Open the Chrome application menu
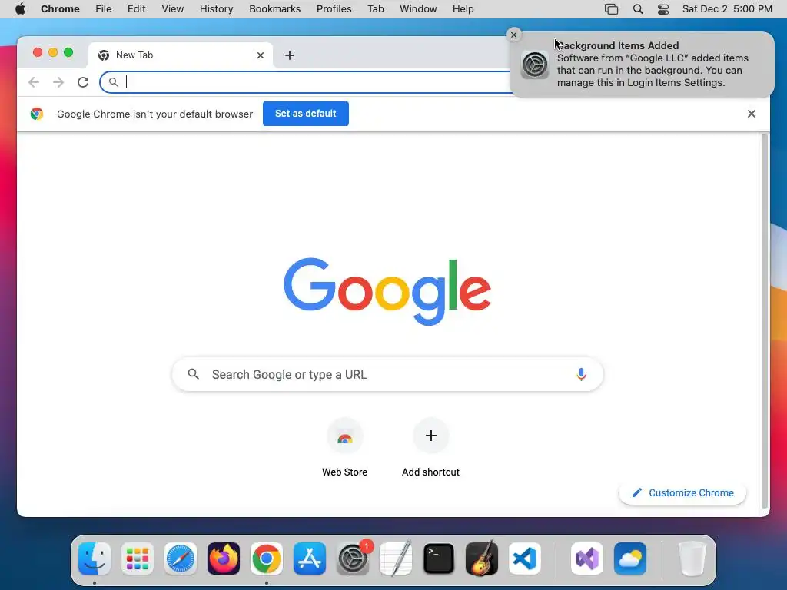This screenshot has height=590, width=787. (60, 9)
